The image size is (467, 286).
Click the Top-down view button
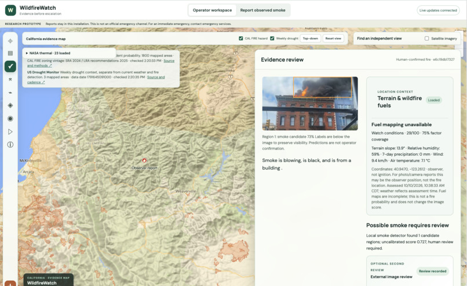tap(311, 38)
